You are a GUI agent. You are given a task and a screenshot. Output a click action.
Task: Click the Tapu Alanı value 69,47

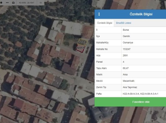coord(126,68)
